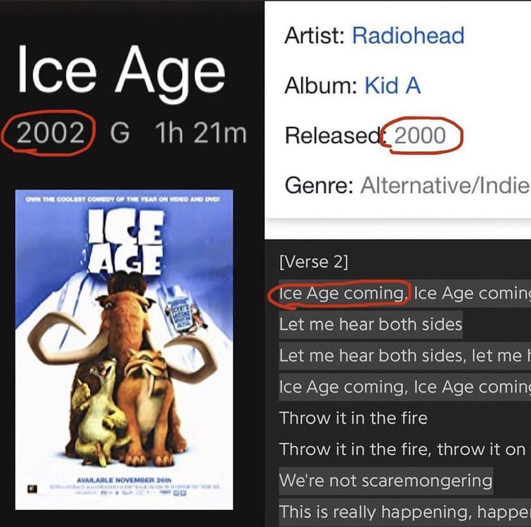Open the Kid A album link

tap(392, 85)
